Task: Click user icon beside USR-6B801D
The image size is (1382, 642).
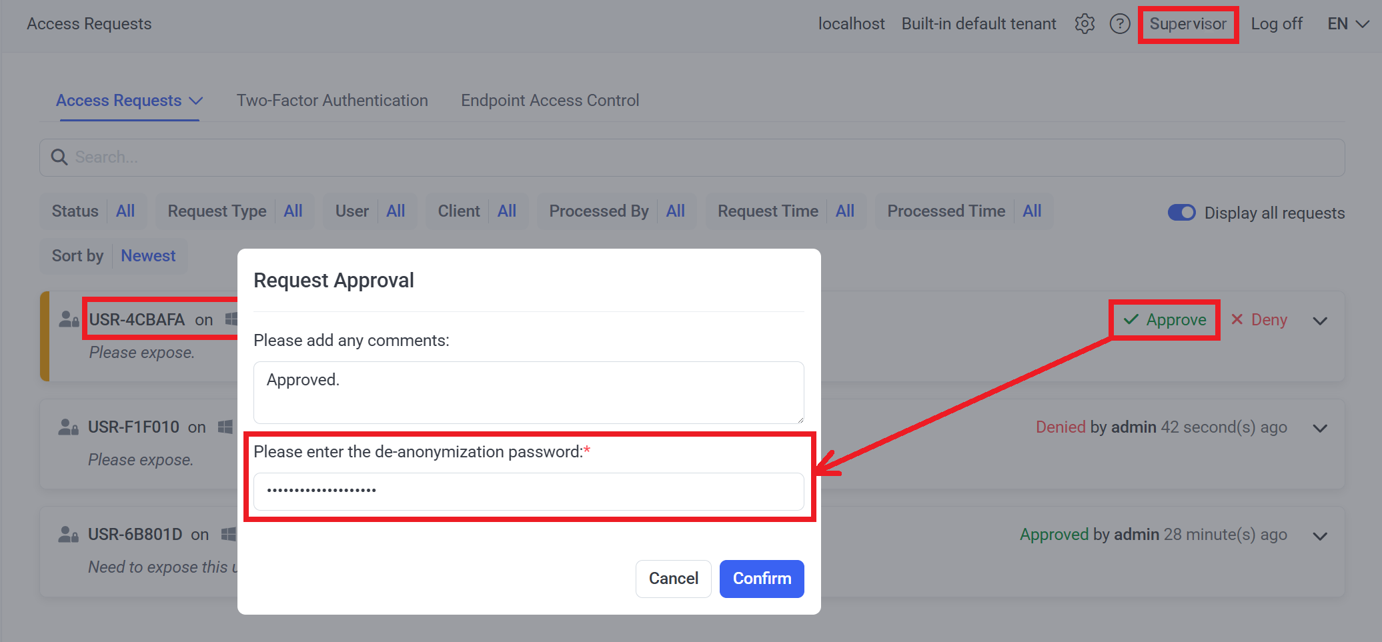Action: click(68, 534)
